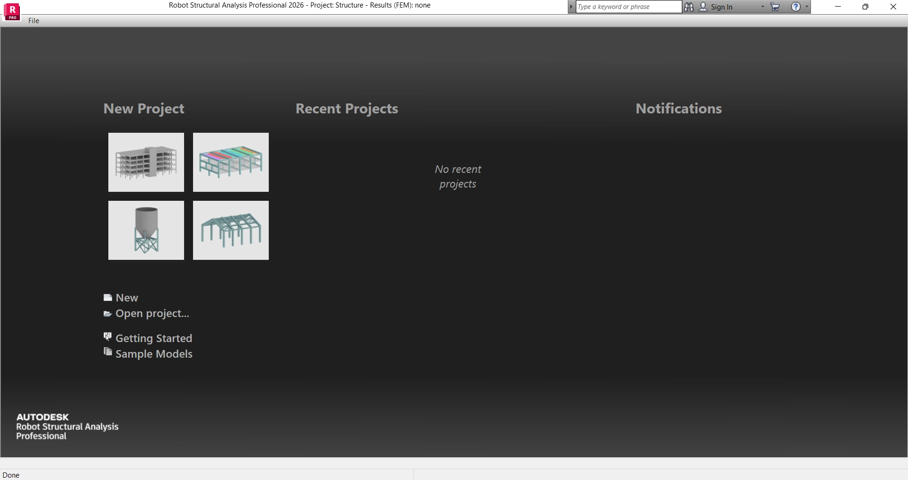Viewport: 908px width, 480px height.
Task: Open Sample Models
Action: pyautogui.click(x=154, y=354)
